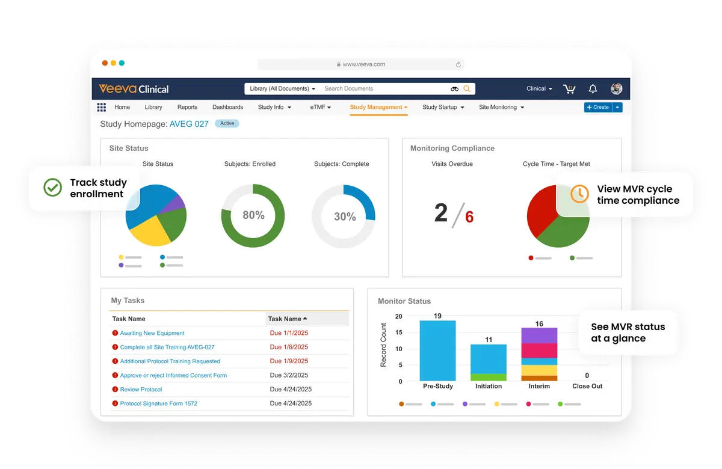Open the user profile avatar
The height and width of the screenshot is (469, 722).
click(x=616, y=88)
